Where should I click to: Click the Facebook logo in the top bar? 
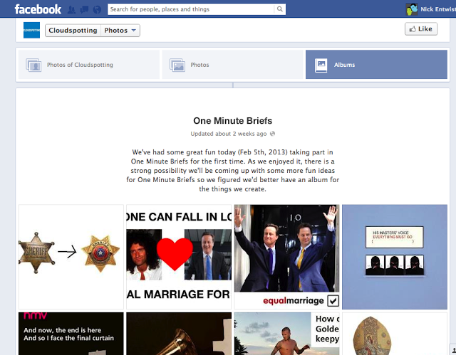[x=38, y=9]
